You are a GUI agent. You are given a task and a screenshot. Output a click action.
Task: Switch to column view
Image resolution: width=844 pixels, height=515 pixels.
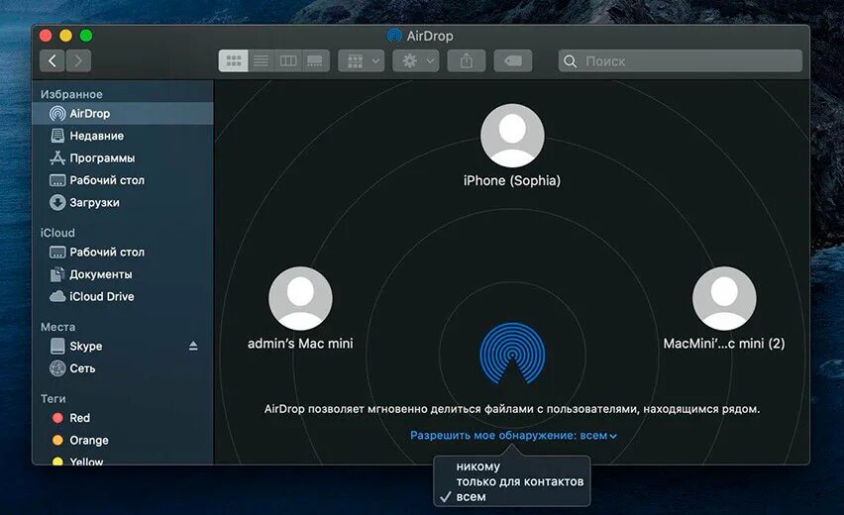pyautogui.click(x=288, y=60)
